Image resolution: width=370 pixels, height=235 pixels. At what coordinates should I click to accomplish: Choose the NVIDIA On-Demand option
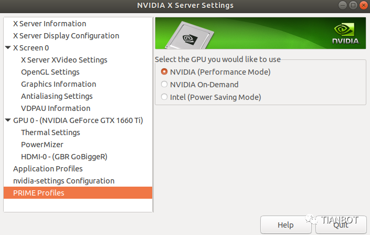(x=164, y=85)
